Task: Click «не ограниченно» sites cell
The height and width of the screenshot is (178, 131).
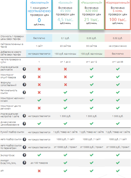Action: [x=118, y=46]
